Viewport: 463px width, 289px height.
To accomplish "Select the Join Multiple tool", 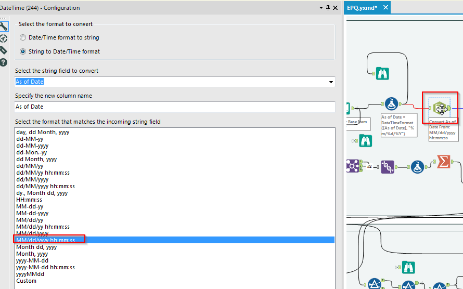I will click(x=353, y=166).
